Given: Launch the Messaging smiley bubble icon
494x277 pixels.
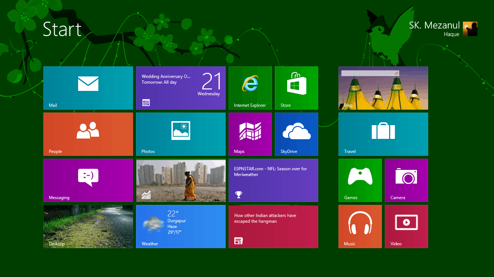Looking at the screenshot, I should 88,177.
